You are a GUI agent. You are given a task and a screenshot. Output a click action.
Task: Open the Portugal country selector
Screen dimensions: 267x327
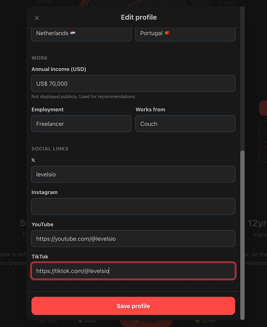(185, 34)
